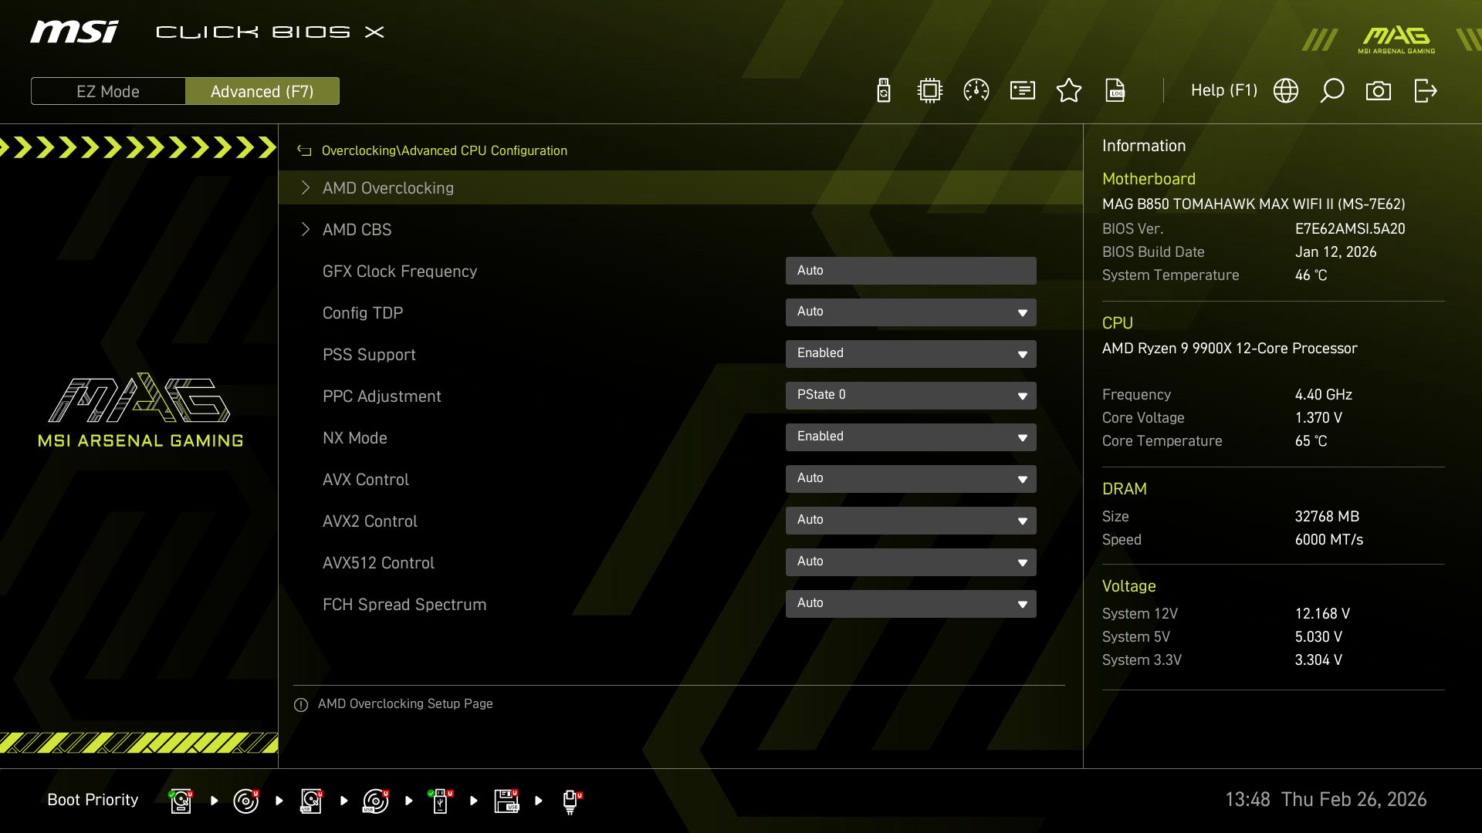Image resolution: width=1482 pixels, height=833 pixels.
Task: Switch PSS Support to Disabled
Action: coord(911,353)
